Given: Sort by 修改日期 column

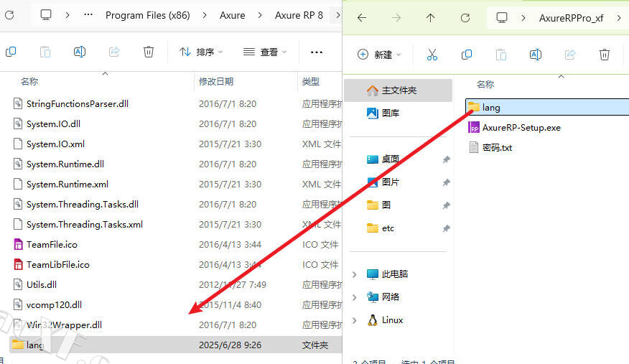Looking at the screenshot, I should (216, 81).
